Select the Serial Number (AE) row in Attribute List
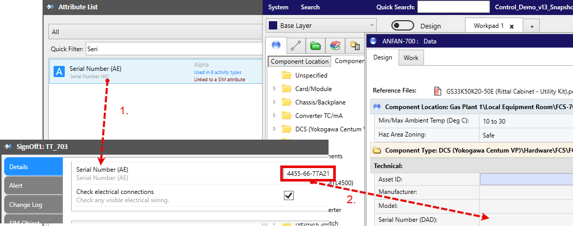573x226 pixels. coord(156,72)
